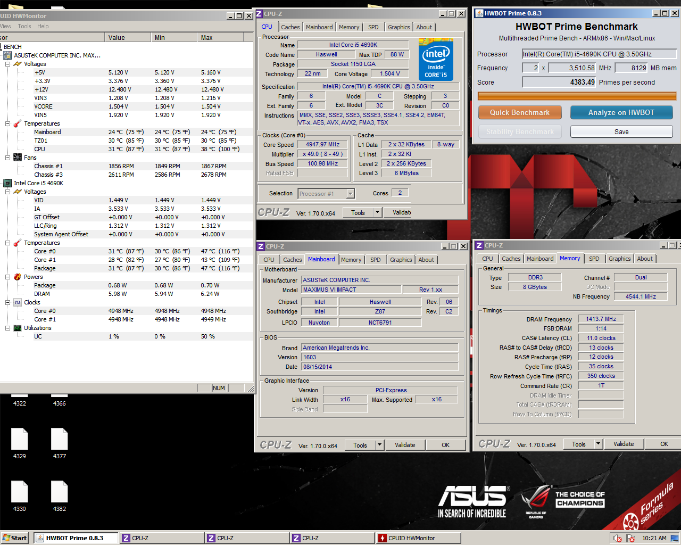681x545 pixels.
Task: Click the Powers flame icon in HWMonitor
Action: (x=18, y=277)
